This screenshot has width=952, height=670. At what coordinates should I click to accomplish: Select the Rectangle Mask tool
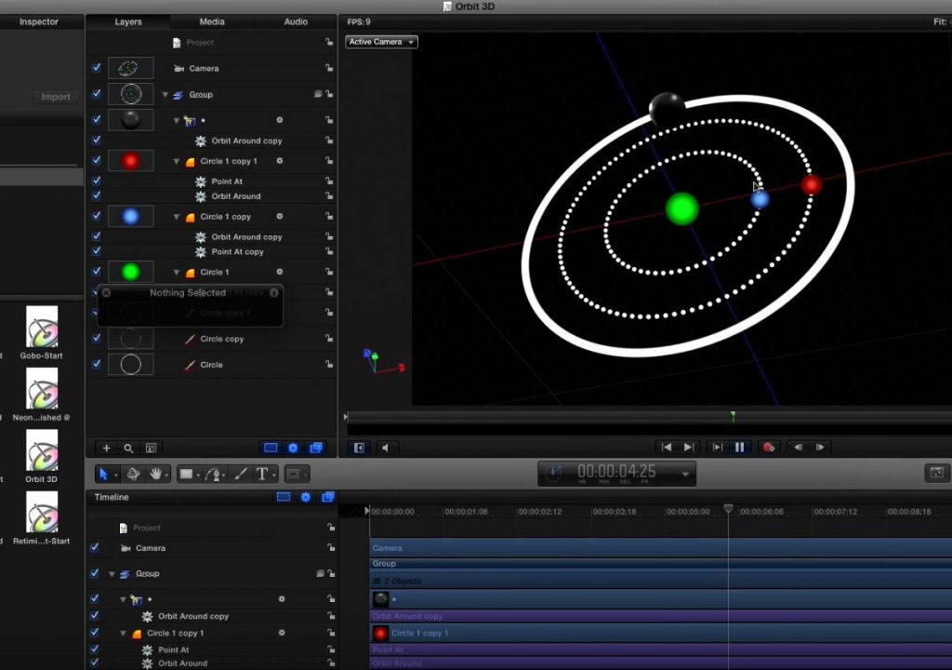[x=293, y=474]
